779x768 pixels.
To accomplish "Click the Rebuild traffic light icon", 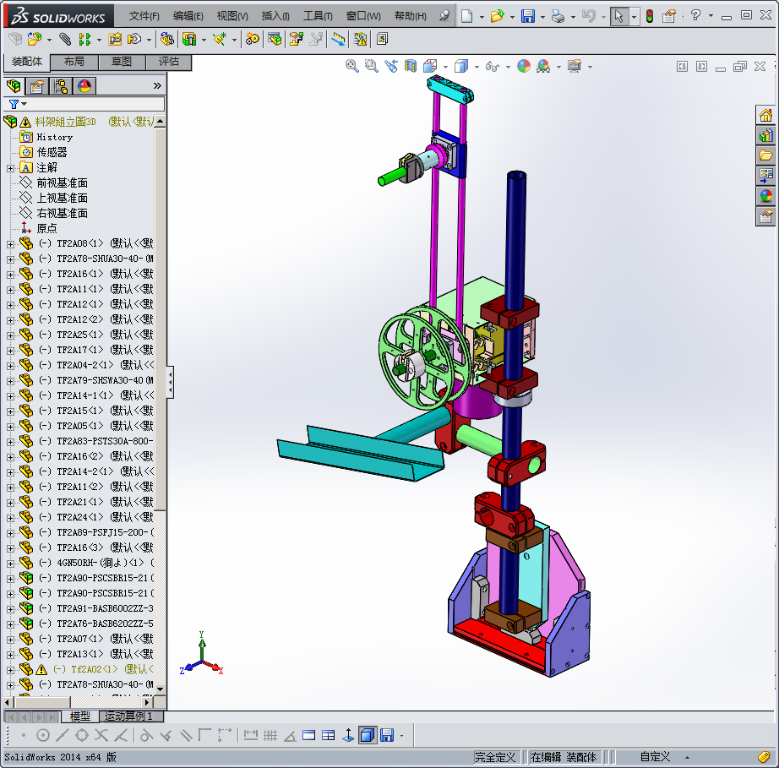I will tap(650, 16).
